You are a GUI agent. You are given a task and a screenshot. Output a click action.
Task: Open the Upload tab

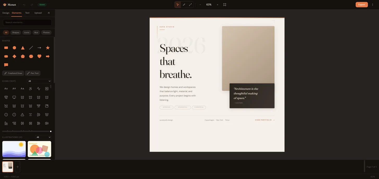click(38, 13)
